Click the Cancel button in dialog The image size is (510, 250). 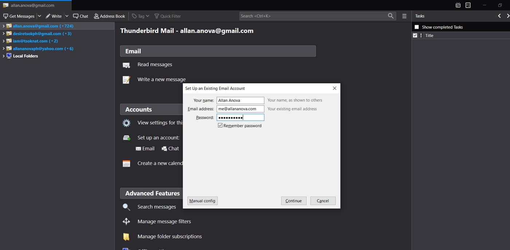tap(323, 201)
